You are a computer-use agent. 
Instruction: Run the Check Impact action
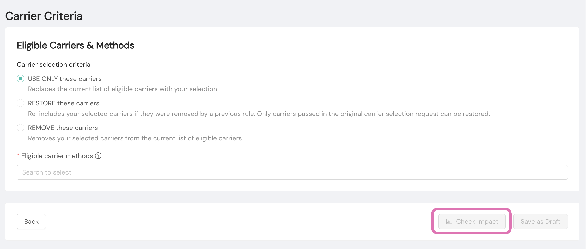(x=472, y=222)
